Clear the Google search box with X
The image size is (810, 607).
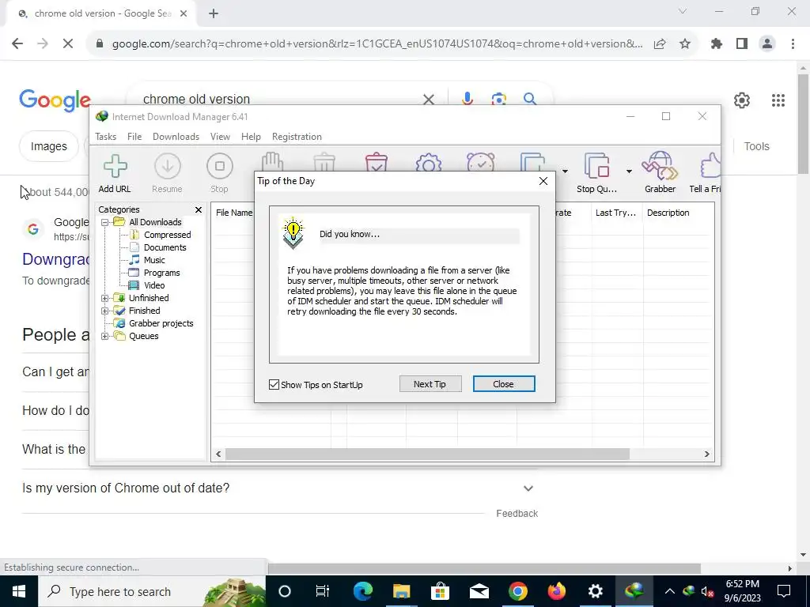[428, 99]
